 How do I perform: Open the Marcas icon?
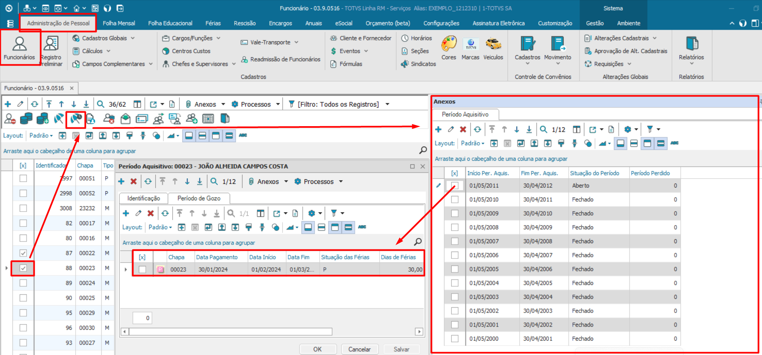[x=470, y=48]
